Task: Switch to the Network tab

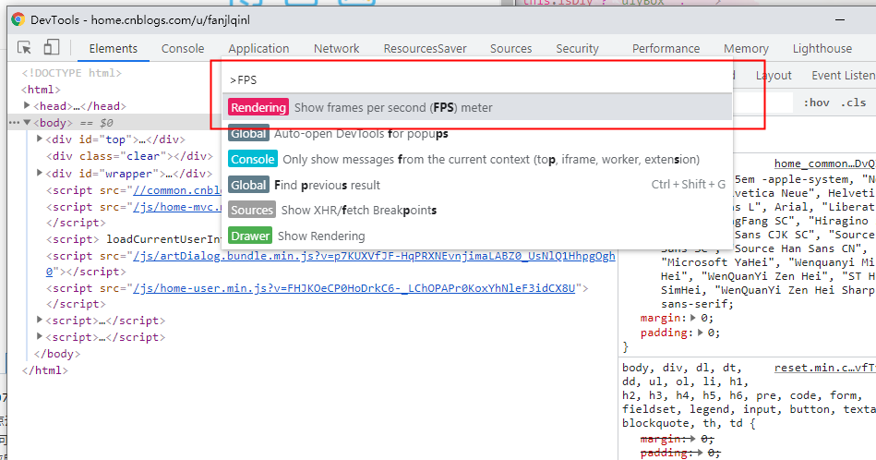Action: click(x=336, y=49)
